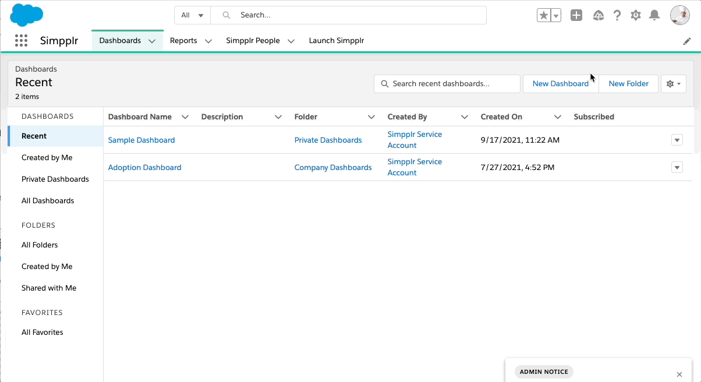Screen dimensions: 701x382
Task: Open the Setup gear icon
Action: pos(636,16)
